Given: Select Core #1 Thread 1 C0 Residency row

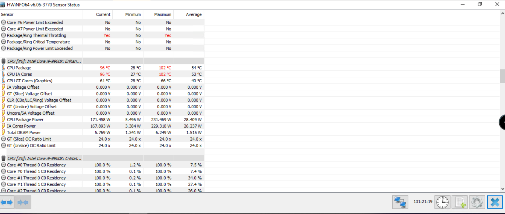Looking at the screenshot, I should [x=102, y=184].
